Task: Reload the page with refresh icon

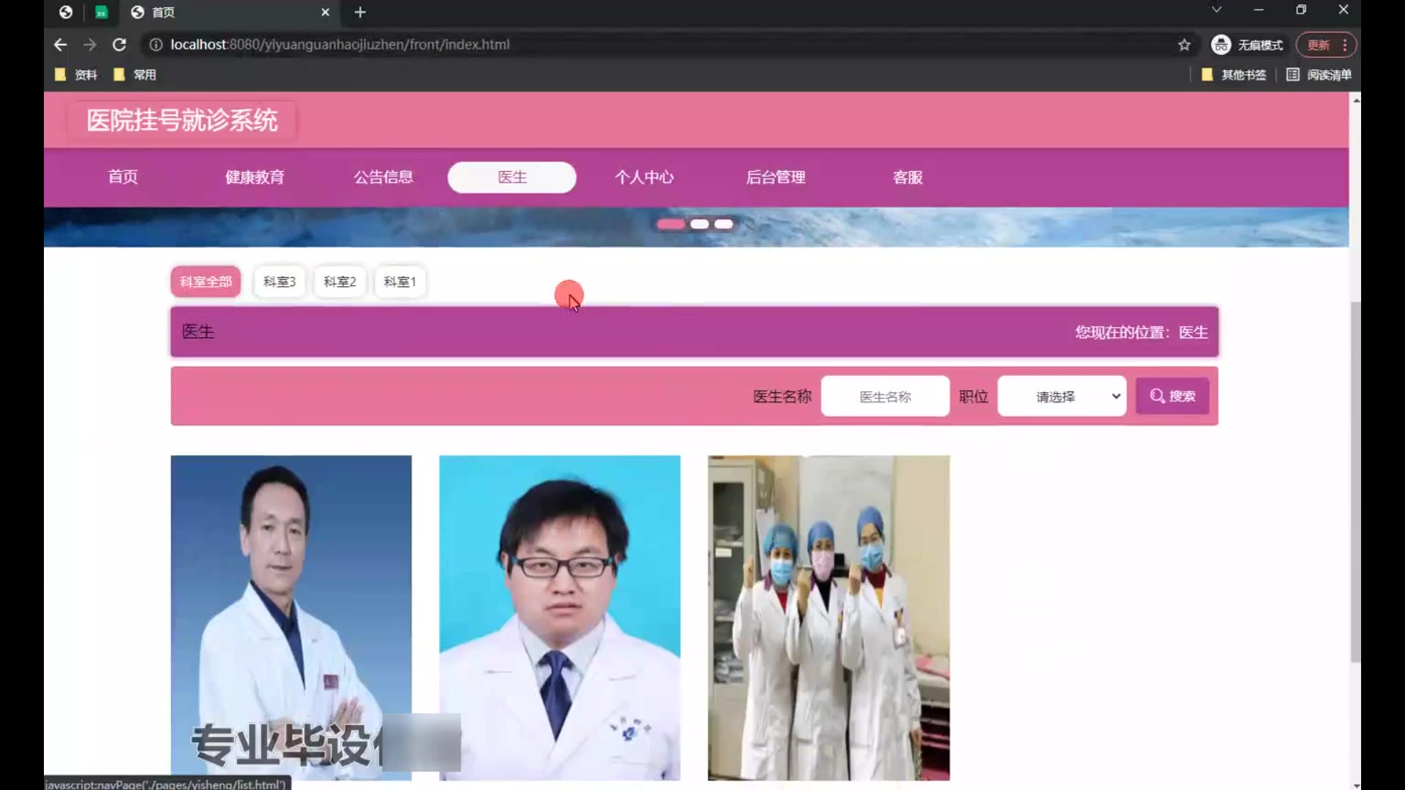Action: (x=119, y=45)
